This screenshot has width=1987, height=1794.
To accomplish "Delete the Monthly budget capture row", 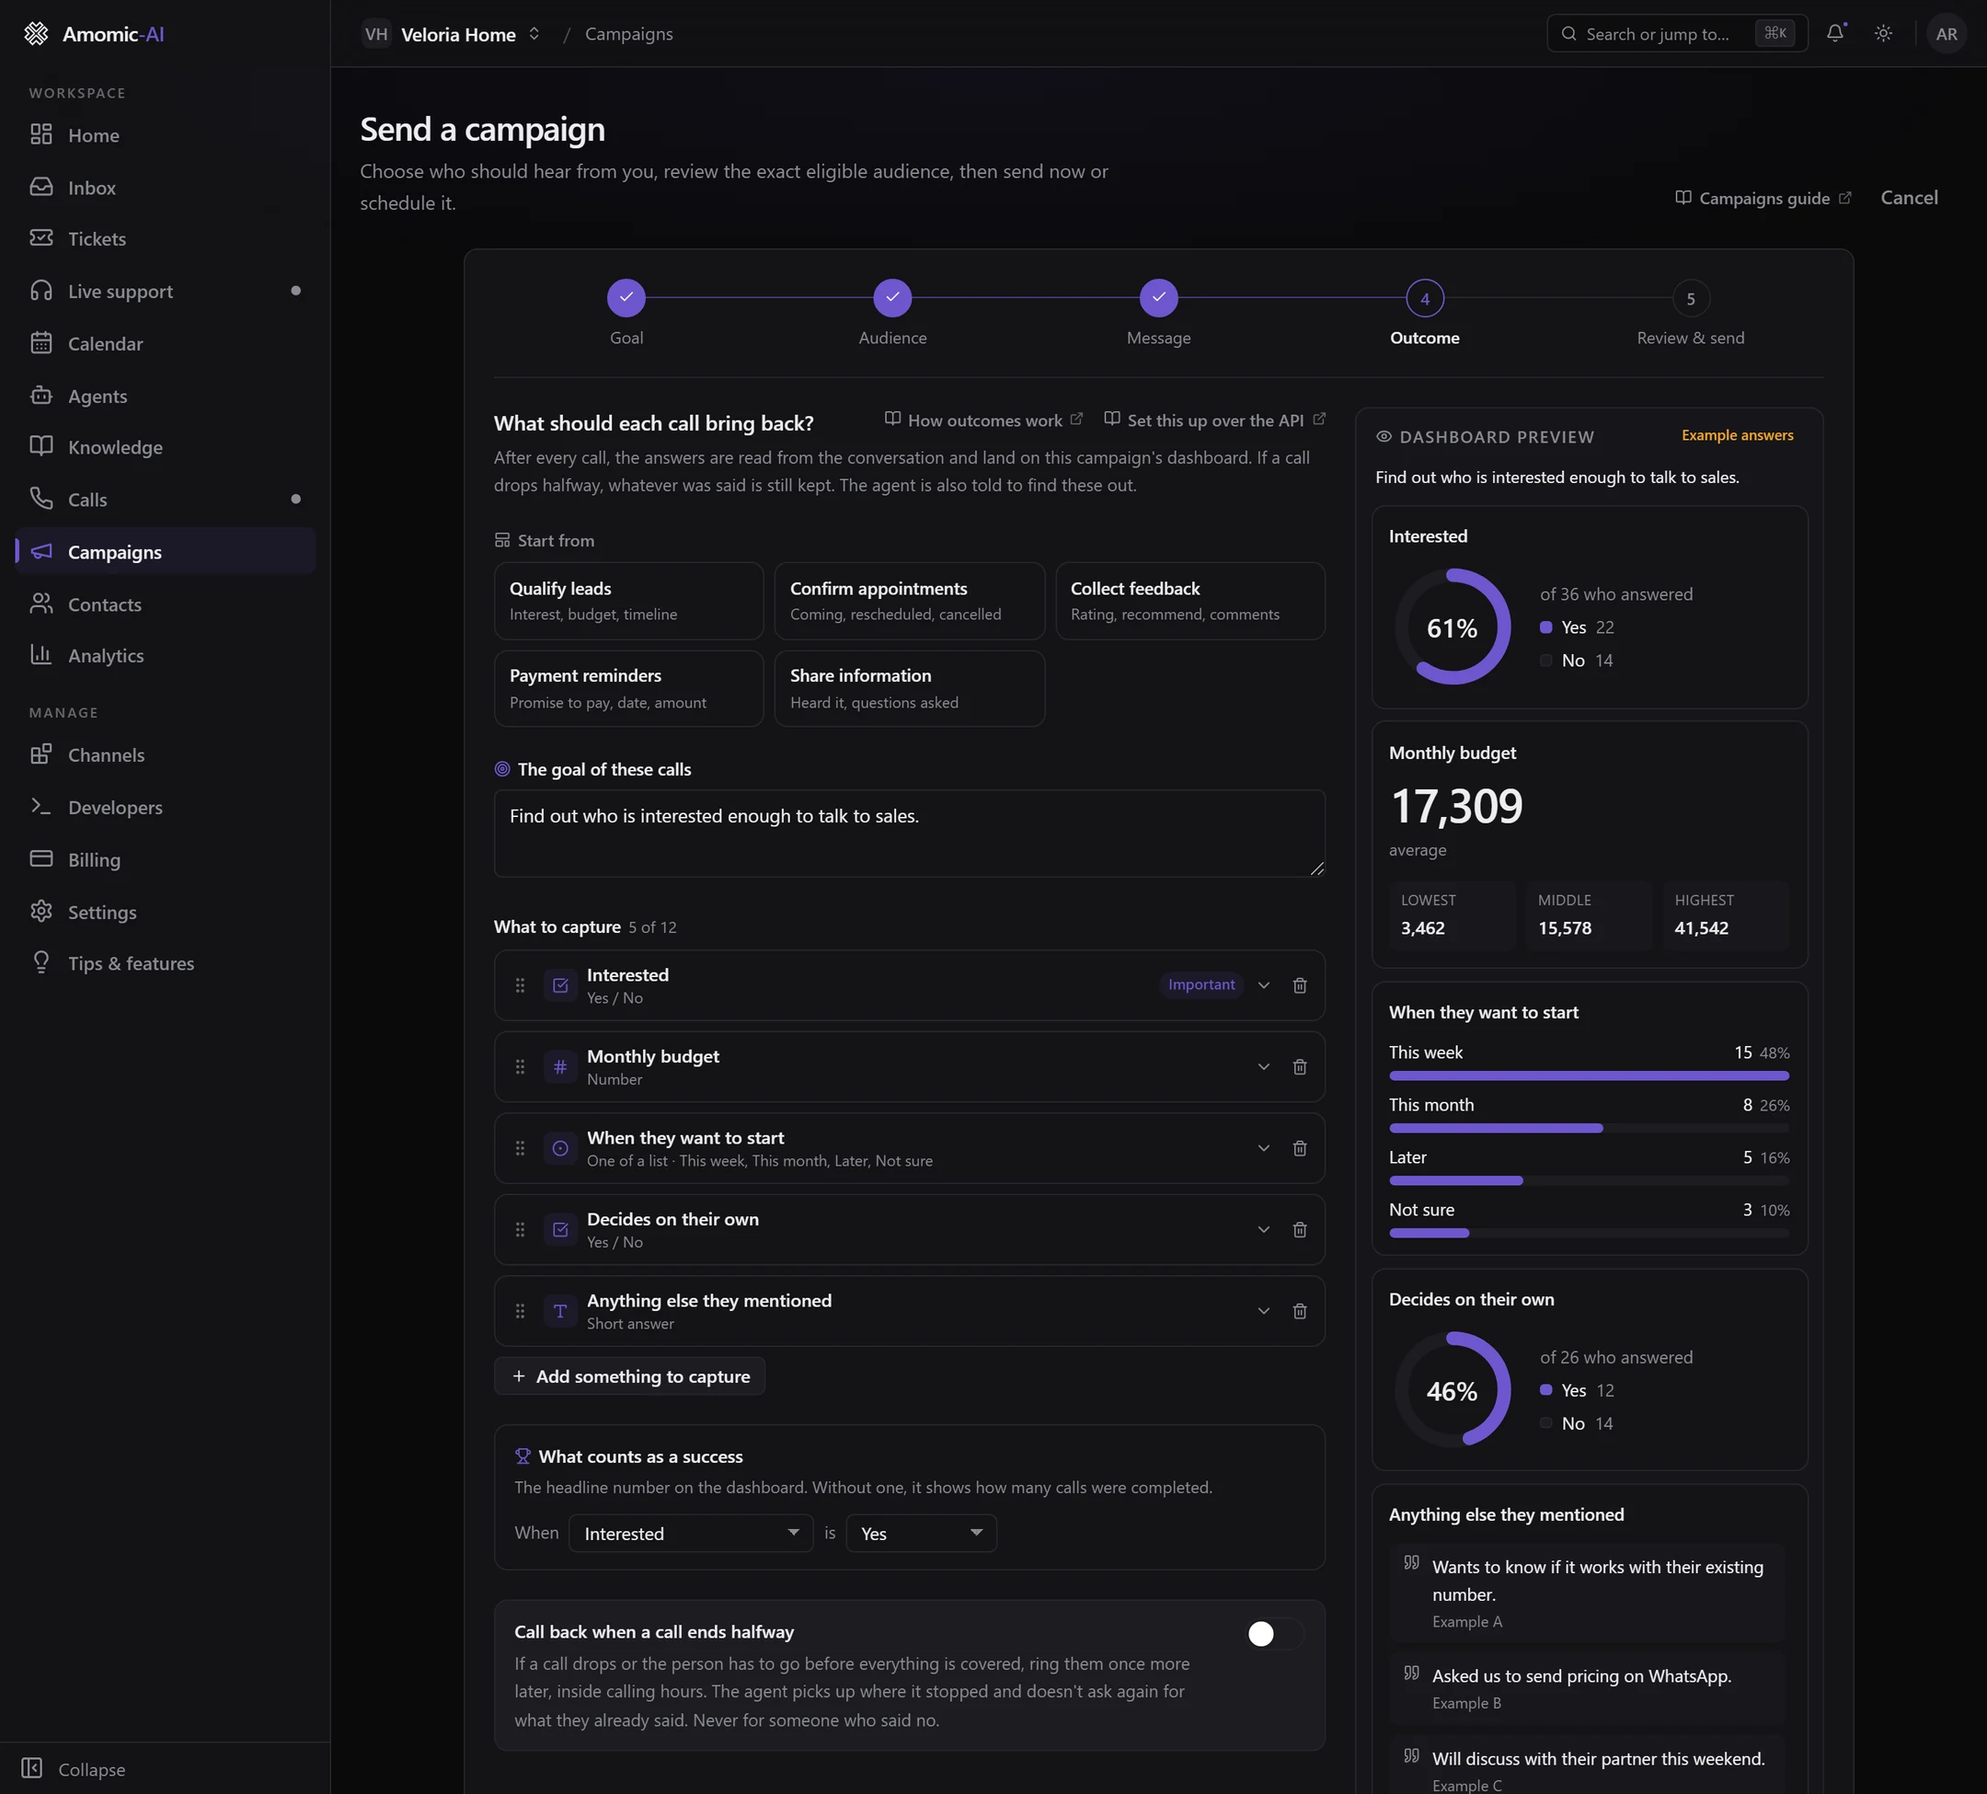I will coord(1299,1066).
